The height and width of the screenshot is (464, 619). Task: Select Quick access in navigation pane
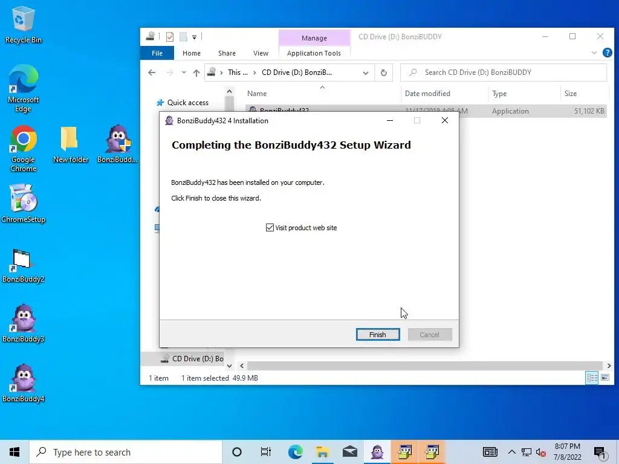point(188,103)
